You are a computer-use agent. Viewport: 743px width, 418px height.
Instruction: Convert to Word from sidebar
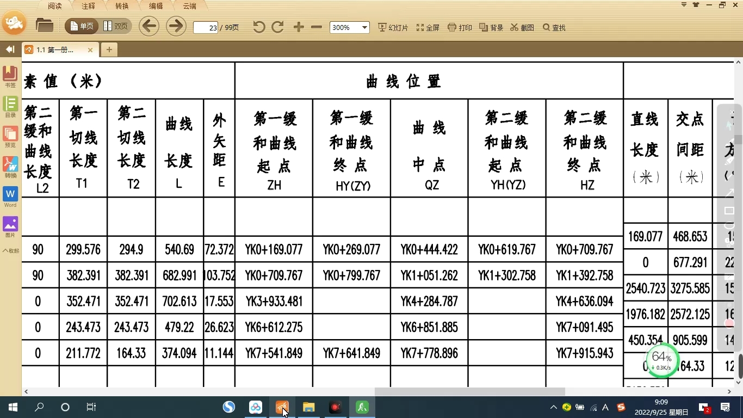coord(10,197)
